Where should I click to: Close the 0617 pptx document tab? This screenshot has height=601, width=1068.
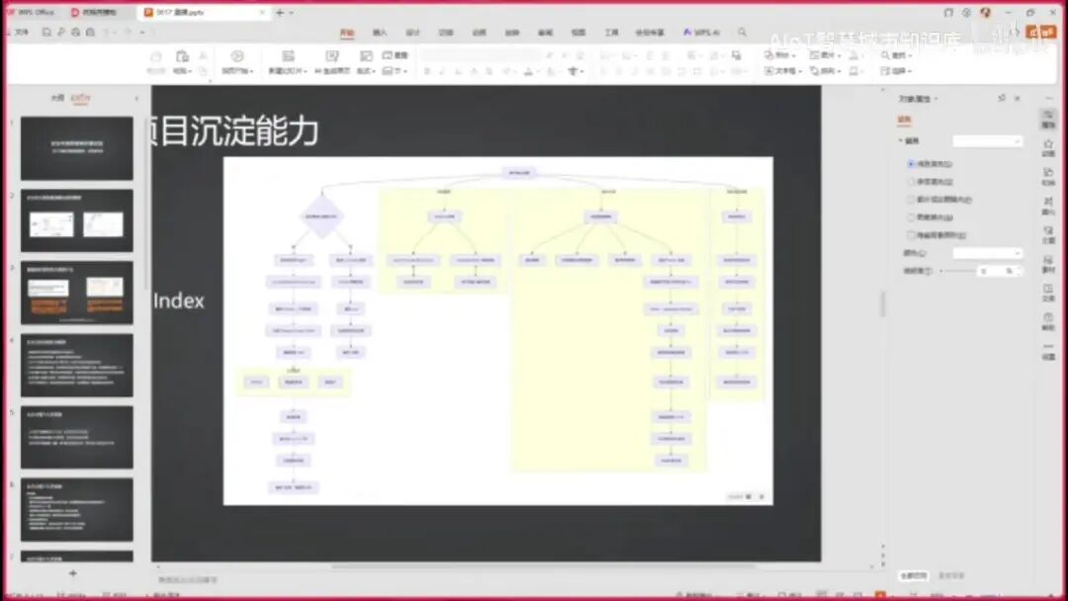point(262,13)
